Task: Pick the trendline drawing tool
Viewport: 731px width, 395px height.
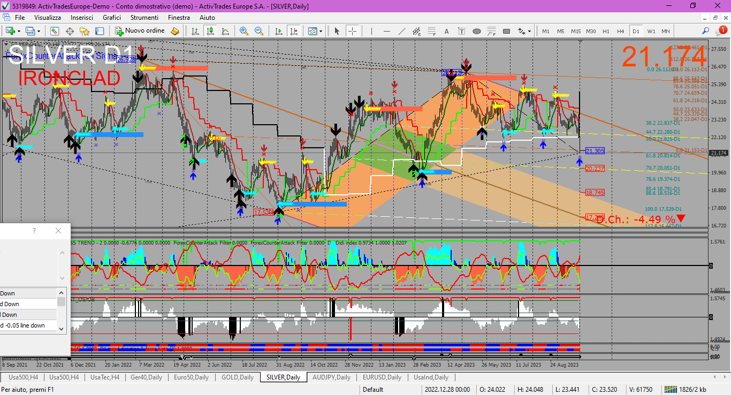Action: click(x=402, y=31)
